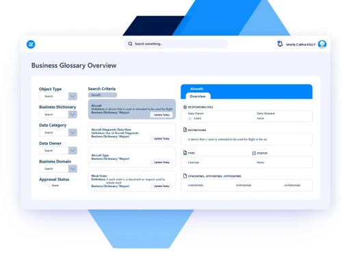Expand the Data Owner dropdown arrow

point(73,150)
